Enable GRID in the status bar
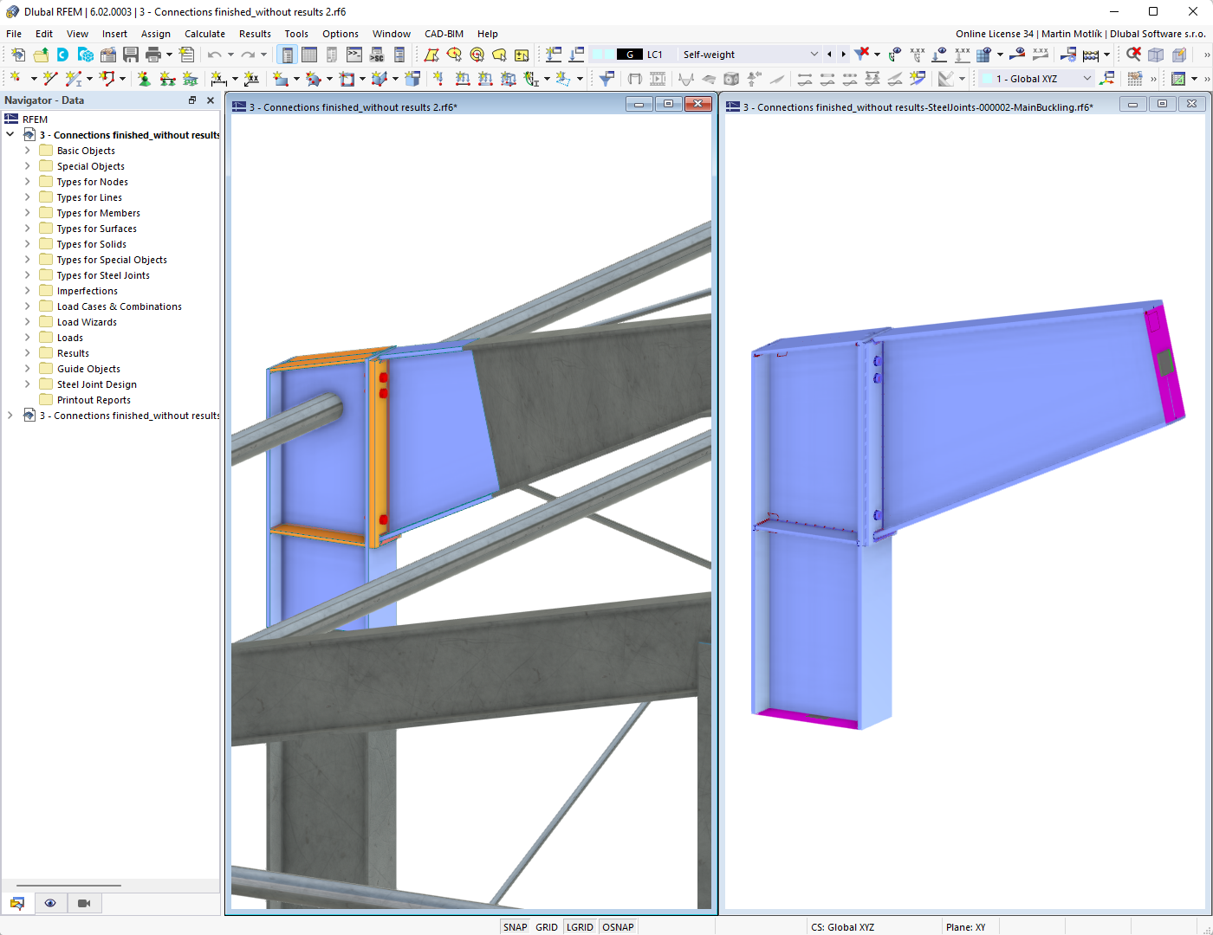Image resolution: width=1213 pixels, height=935 pixels. [546, 926]
